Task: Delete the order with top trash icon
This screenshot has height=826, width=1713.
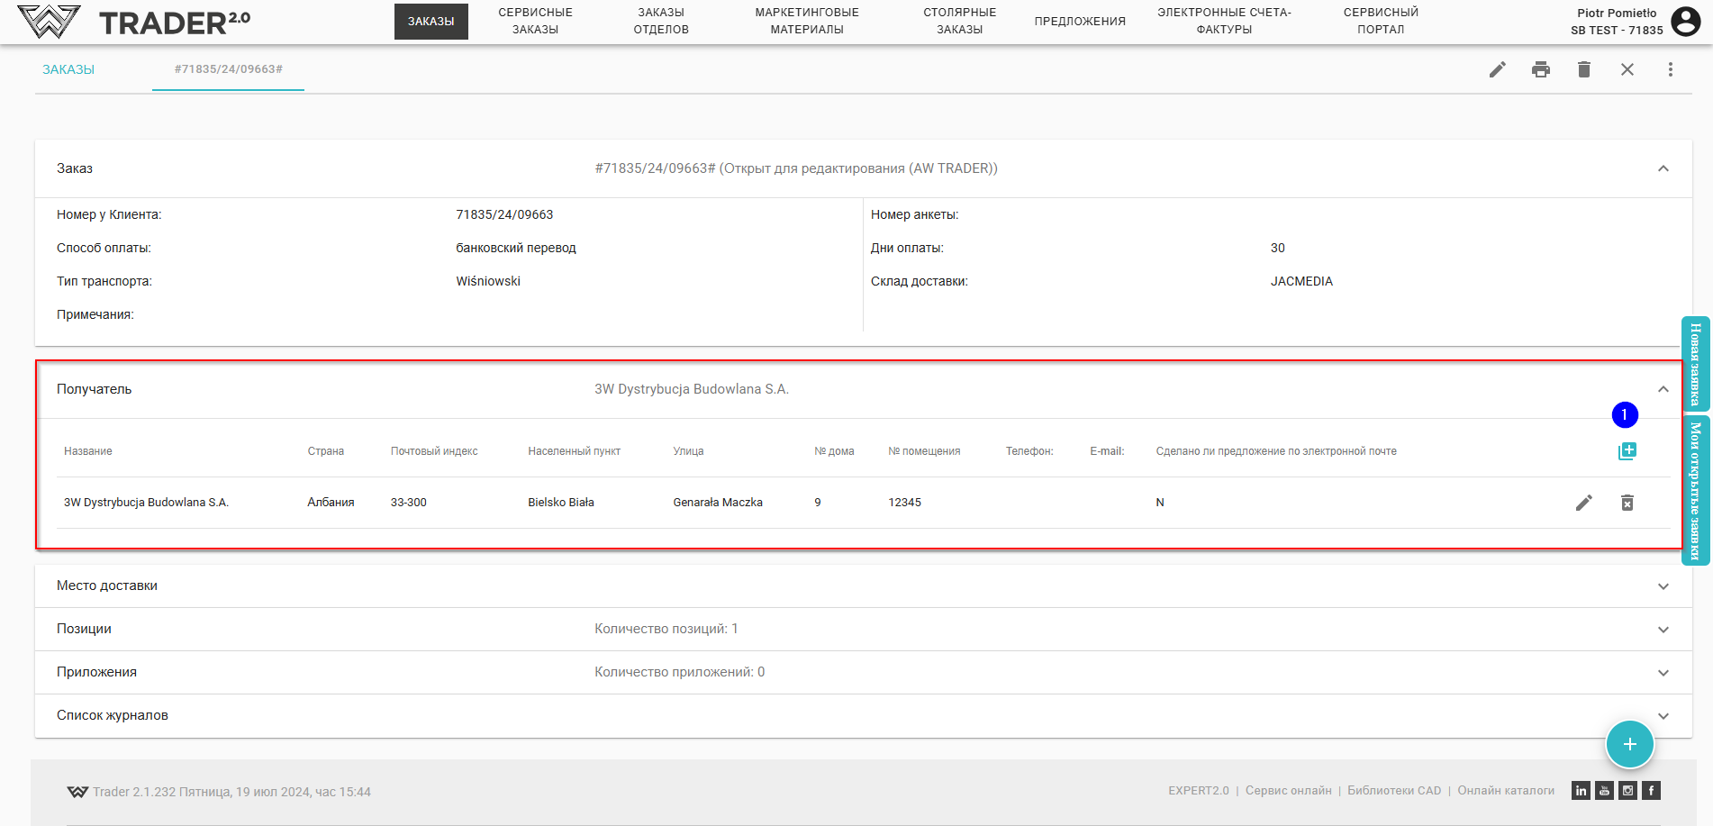Action: 1583,69
